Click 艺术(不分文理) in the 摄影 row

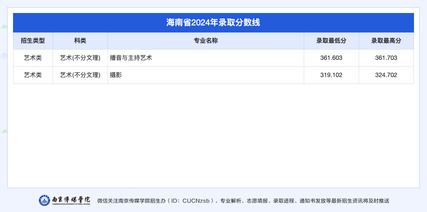80,75
